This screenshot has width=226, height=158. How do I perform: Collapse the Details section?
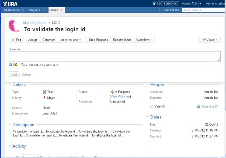click(x=10, y=85)
